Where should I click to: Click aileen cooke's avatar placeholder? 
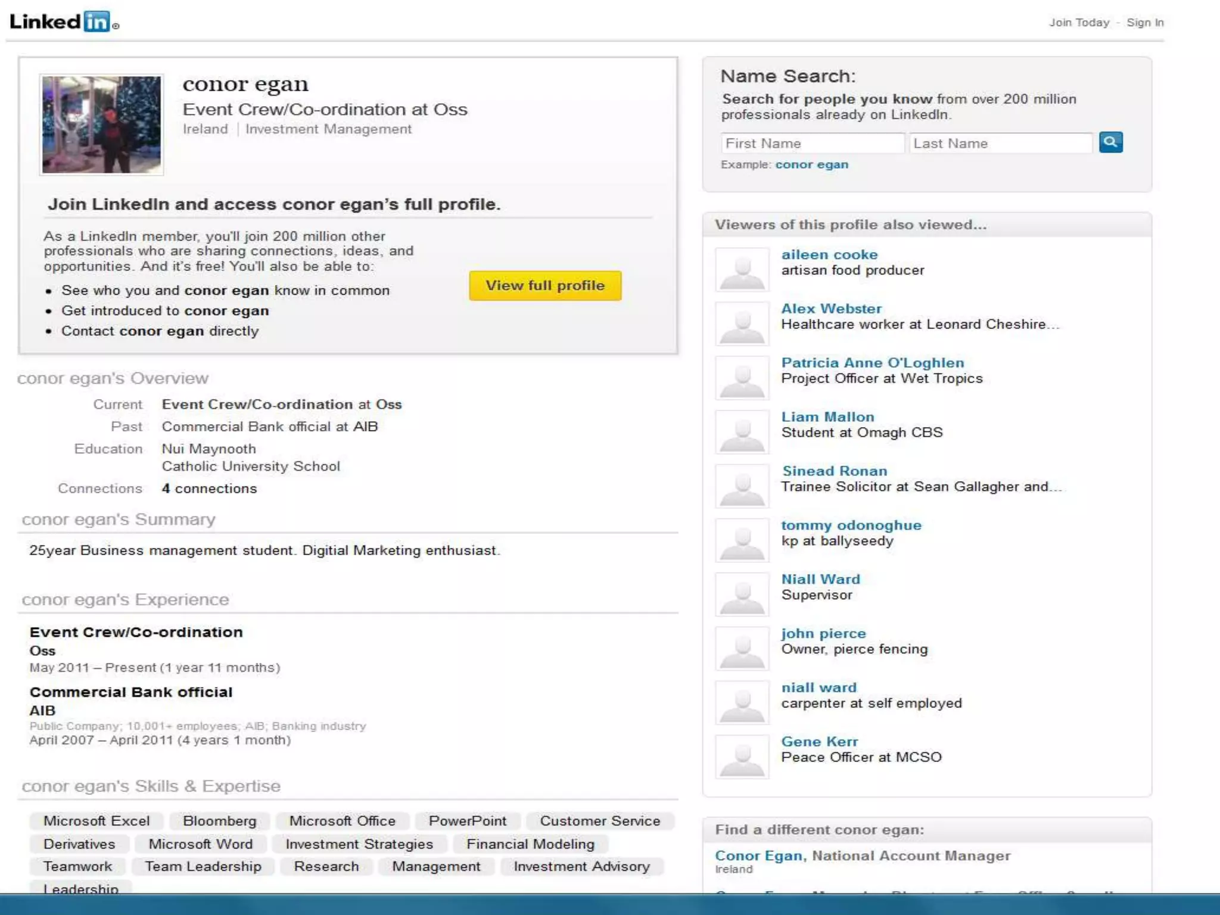[742, 270]
